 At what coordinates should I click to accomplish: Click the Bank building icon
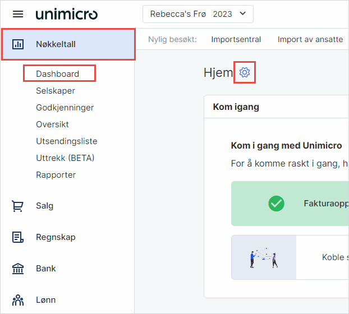click(18, 269)
